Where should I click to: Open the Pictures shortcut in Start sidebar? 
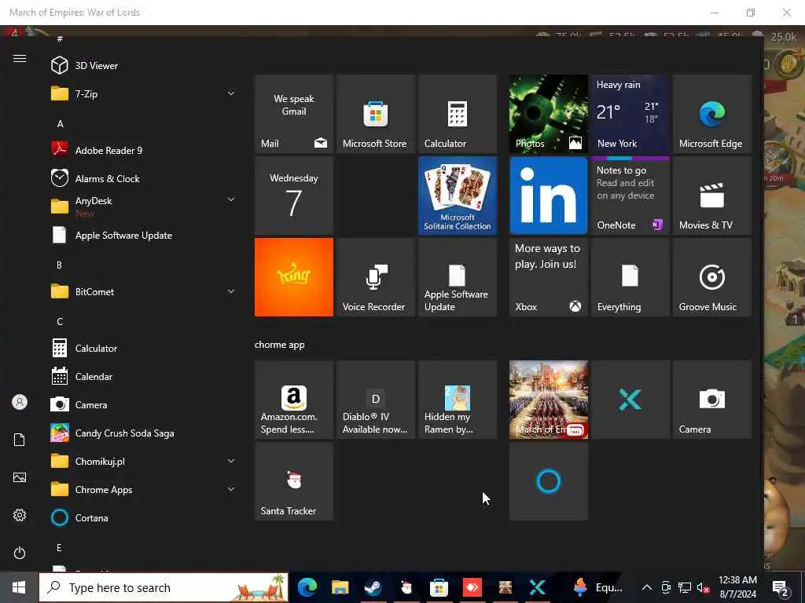(20, 477)
